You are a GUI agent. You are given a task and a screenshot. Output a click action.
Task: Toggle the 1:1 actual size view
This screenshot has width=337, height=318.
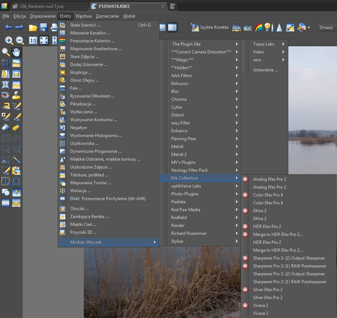click(x=33, y=41)
